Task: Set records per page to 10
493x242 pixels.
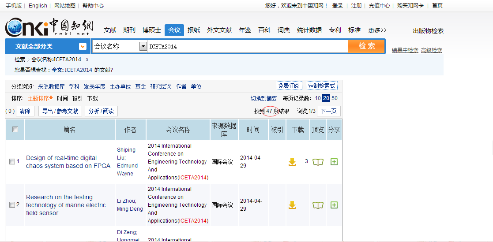Action: (x=318, y=98)
